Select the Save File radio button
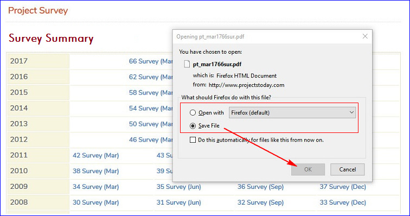The width and height of the screenshot is (410, 216). [193, 126]
